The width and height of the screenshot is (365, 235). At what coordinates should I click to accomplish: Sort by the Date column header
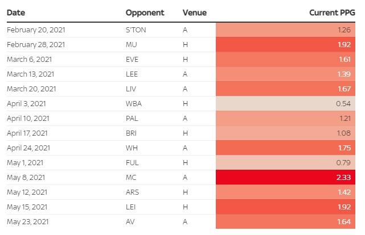[16, 12]
